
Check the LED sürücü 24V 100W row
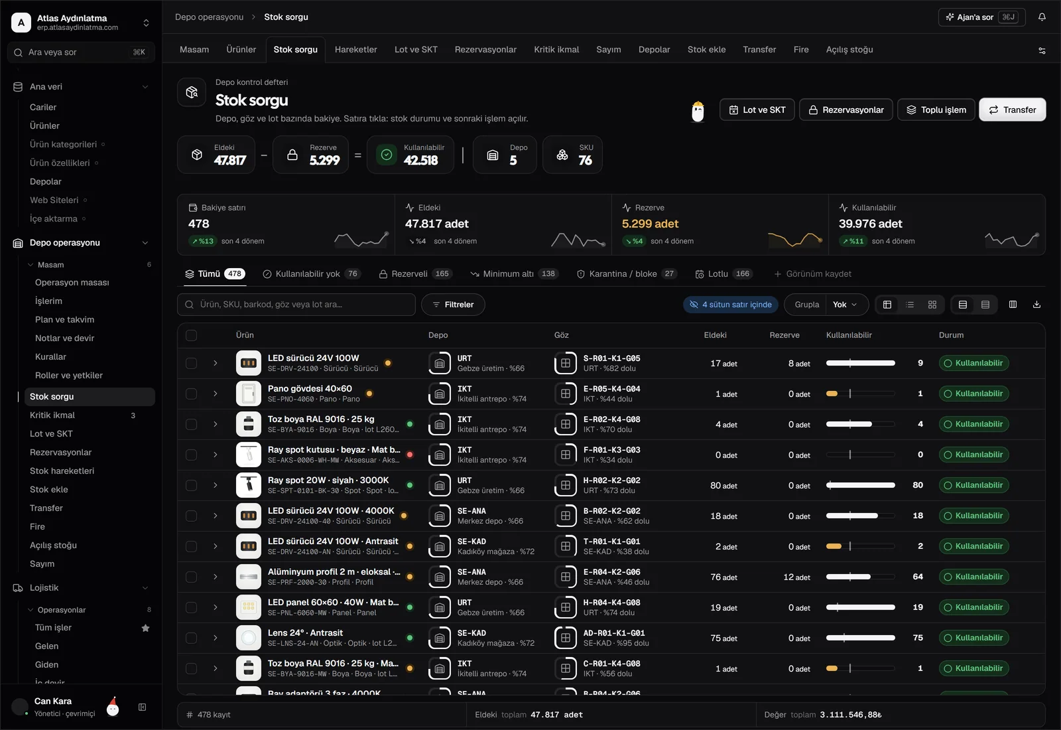tap(192, 364)
